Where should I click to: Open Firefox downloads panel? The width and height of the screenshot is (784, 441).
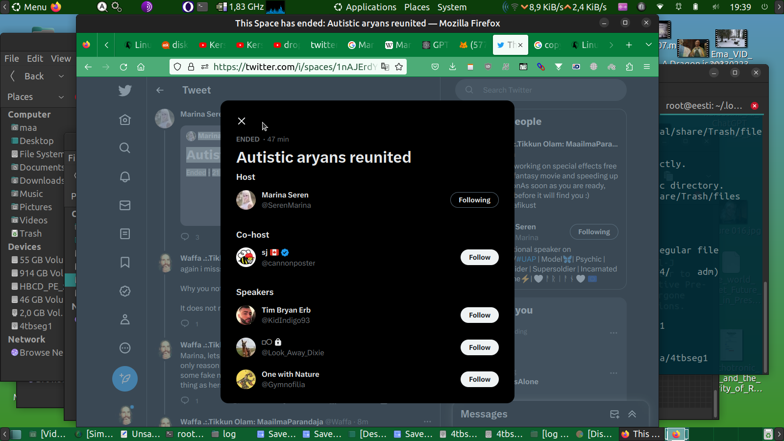point(452,67)
